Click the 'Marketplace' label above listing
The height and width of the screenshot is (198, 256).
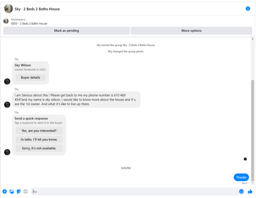(18, 19)
